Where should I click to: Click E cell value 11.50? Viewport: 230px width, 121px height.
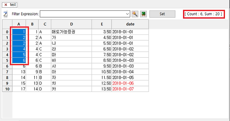pyautogui.click(x=102, y=78)
